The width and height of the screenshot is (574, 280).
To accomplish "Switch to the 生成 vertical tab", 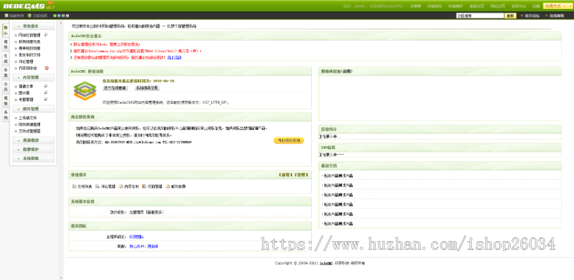I will point(6,59).
